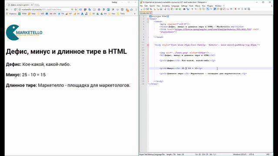The image size is (278, 156).
Task: Open the Encoding menu in Notepad++
Action: (166, 6)
